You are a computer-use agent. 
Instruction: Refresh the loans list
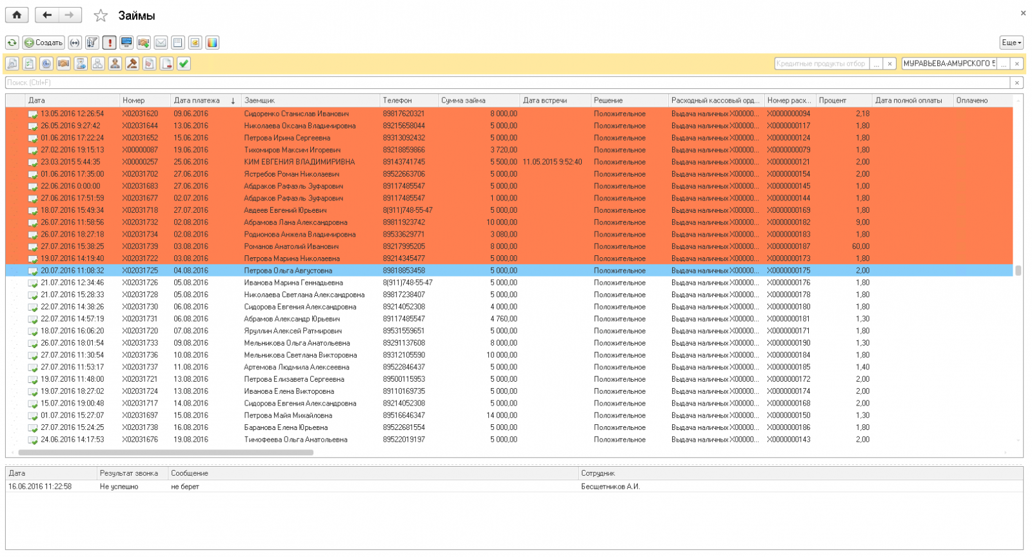12,43
